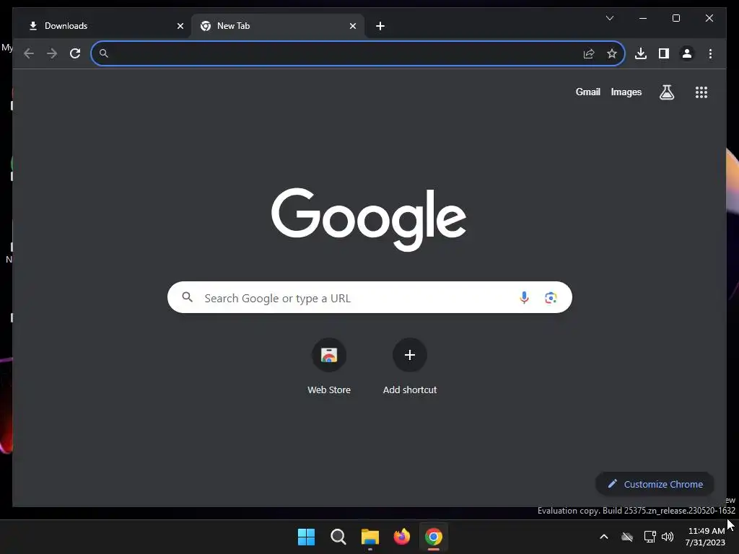The image size is (739, 554).
Task: Click Customize Chrome button
Action: tap(655, 484)
